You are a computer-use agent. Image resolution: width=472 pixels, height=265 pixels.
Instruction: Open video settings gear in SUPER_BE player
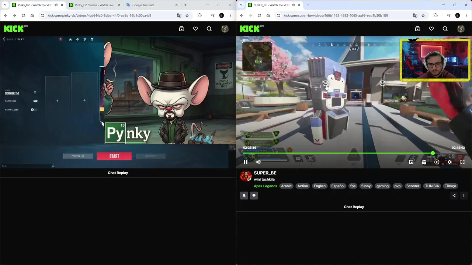click(x=450, y=162)
